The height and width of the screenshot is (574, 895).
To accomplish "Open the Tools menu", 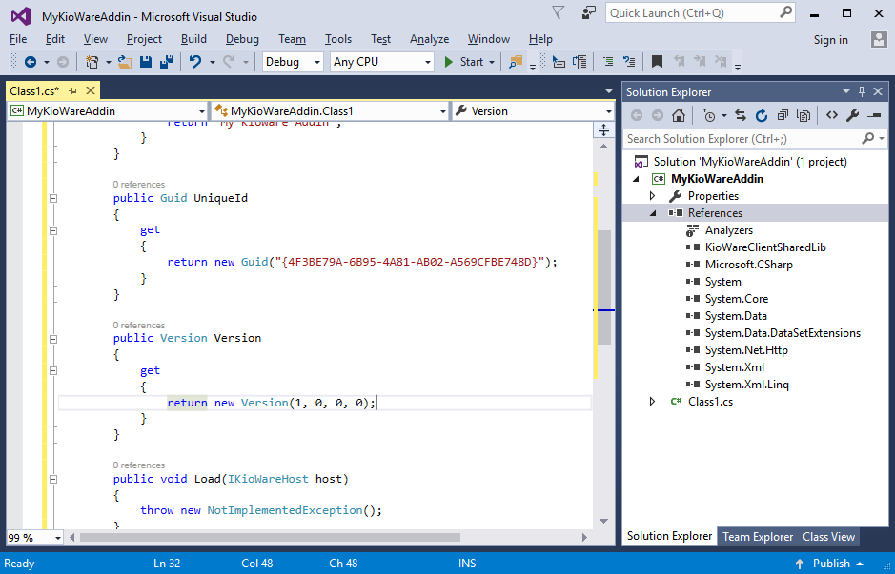I will click(x=338, y=39).
